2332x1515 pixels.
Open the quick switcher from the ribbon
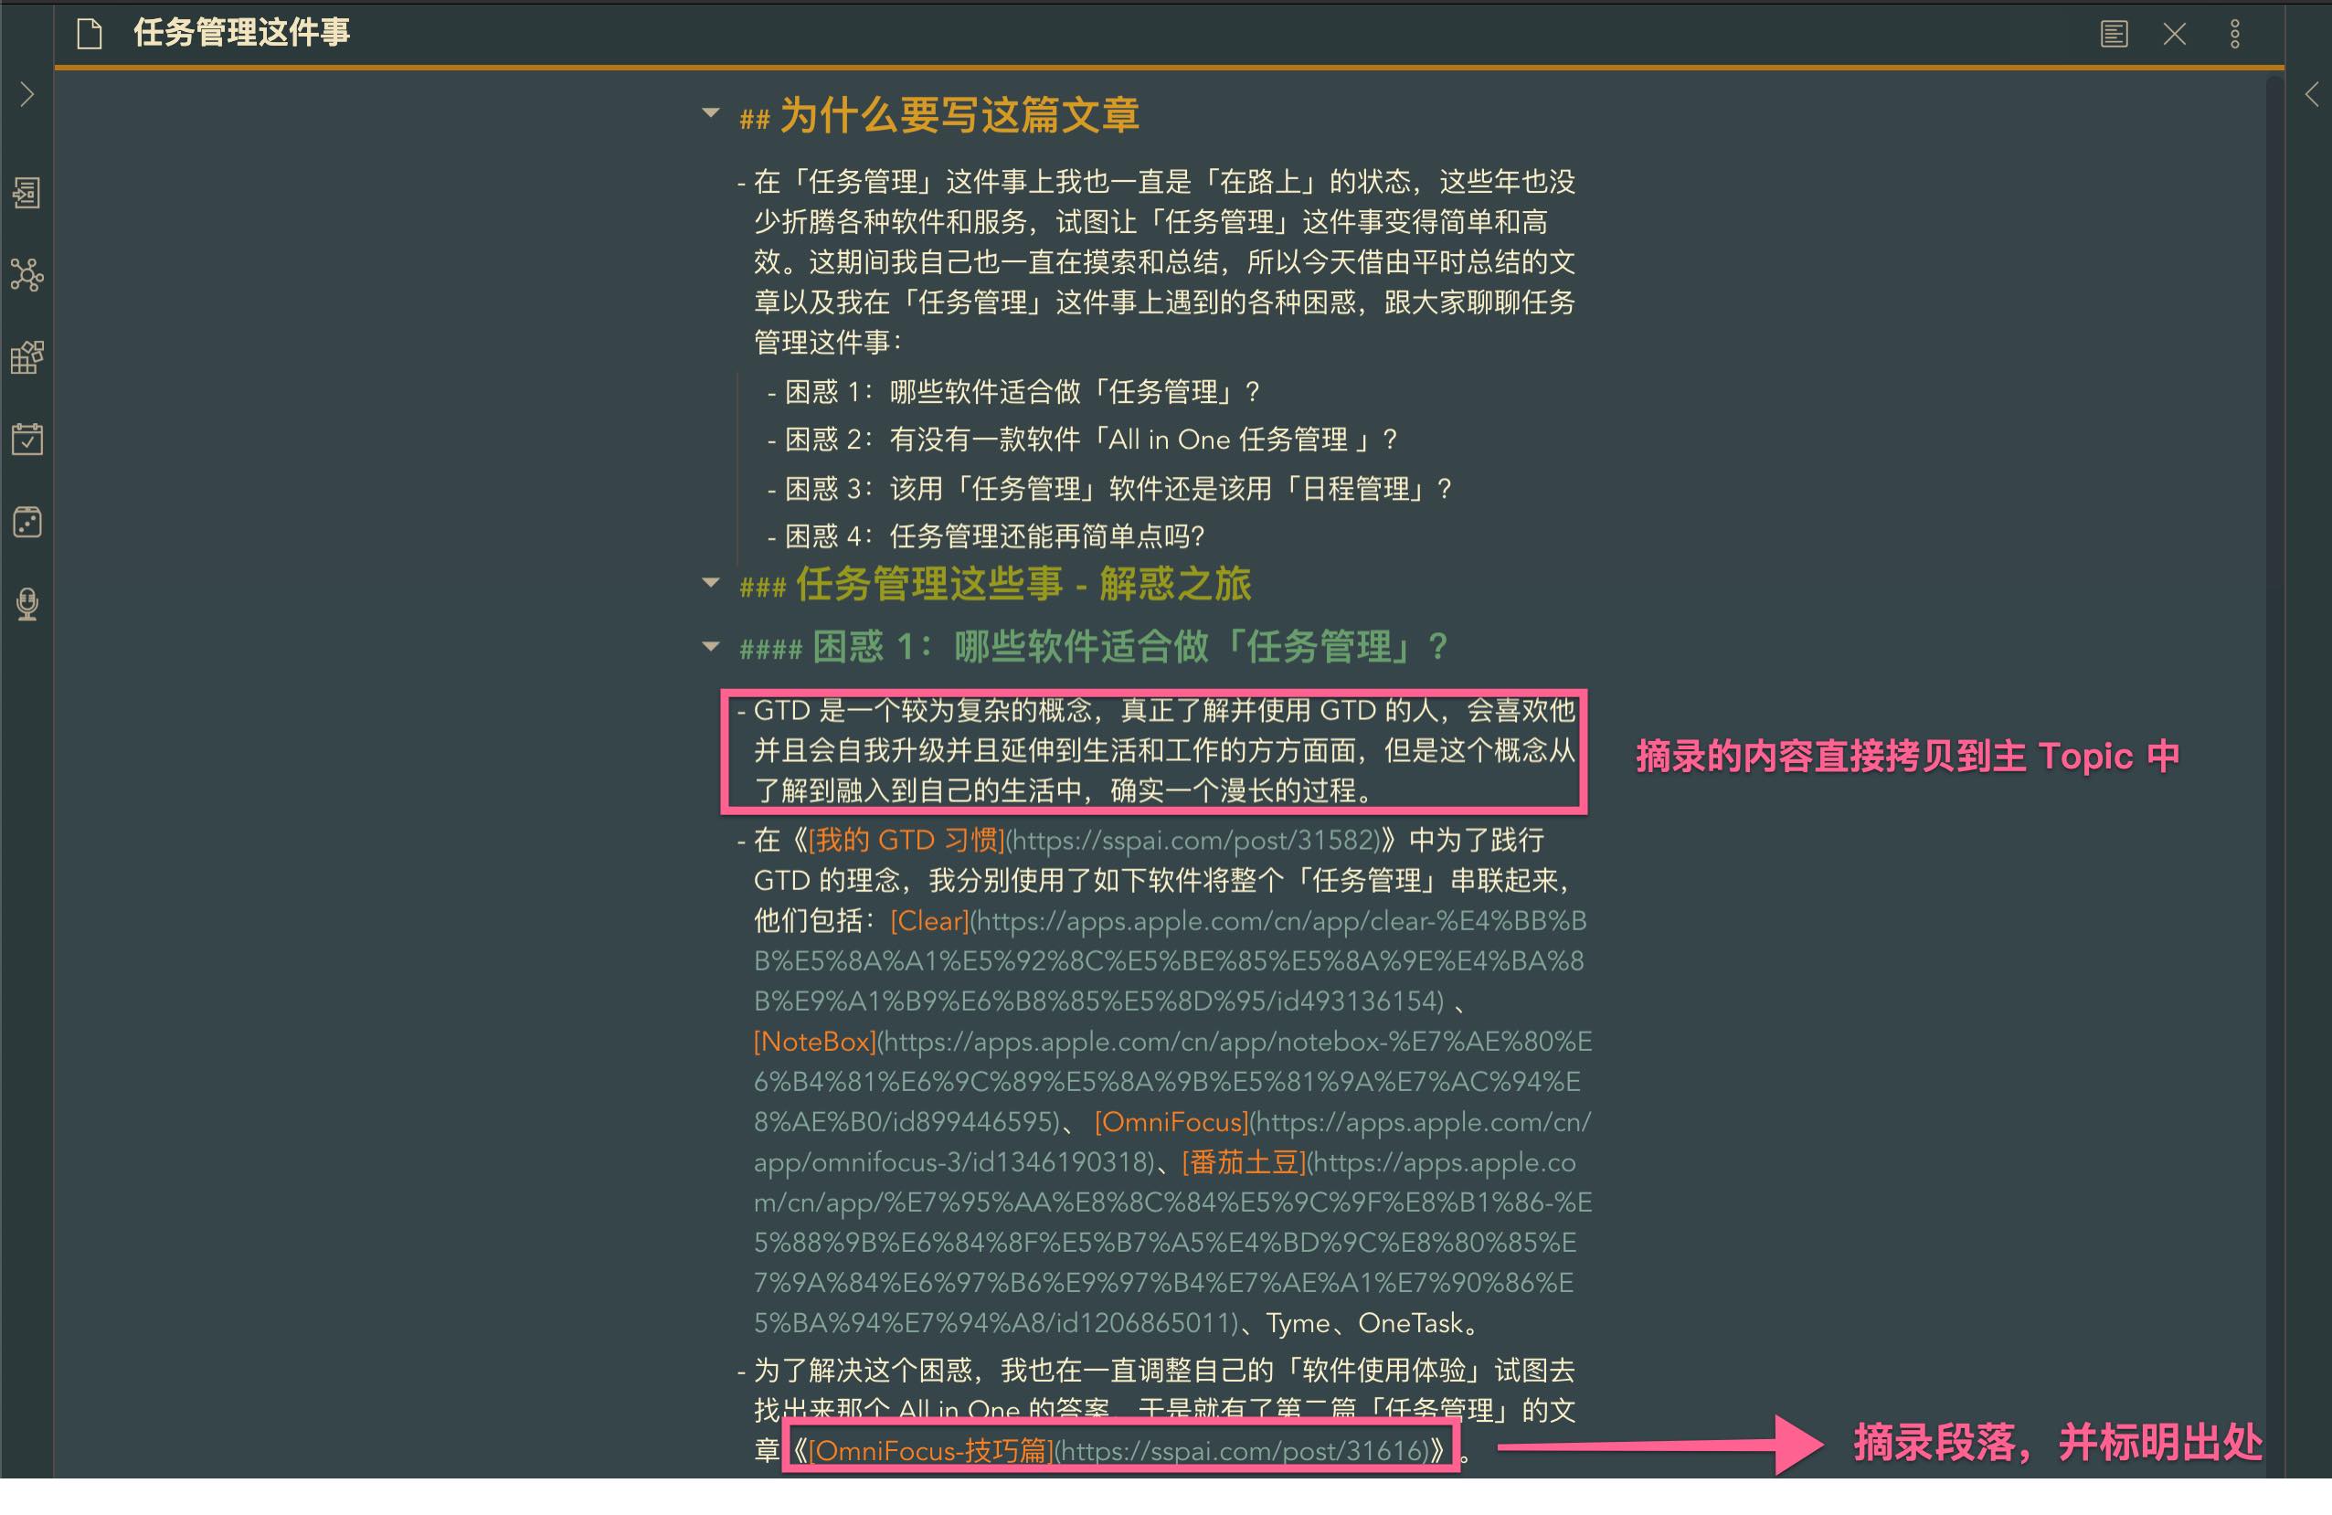[x=26, y=193]
